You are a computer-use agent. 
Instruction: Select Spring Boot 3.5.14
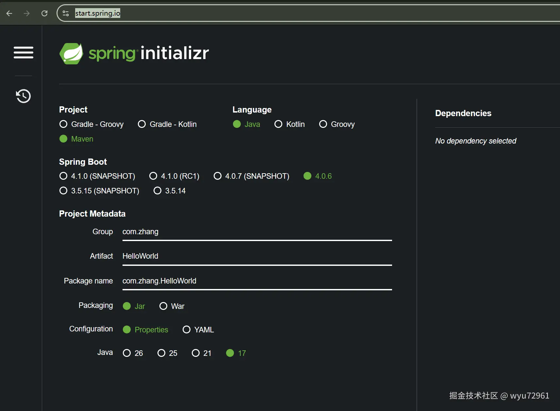pyautogui.click(x=170, y=191)
